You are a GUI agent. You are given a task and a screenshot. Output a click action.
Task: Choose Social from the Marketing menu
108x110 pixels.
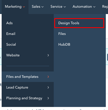click(28, 45)
